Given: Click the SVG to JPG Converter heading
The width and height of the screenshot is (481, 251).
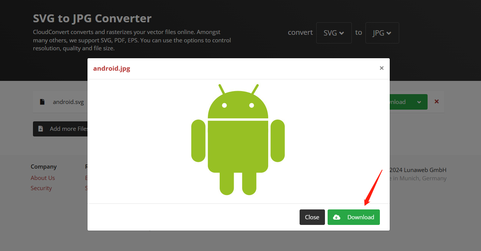Looking at the screenshot, I should tap(92, 18).
